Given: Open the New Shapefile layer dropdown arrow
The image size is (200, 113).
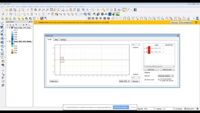Looking at the screenshot, I should pos(5,57).
